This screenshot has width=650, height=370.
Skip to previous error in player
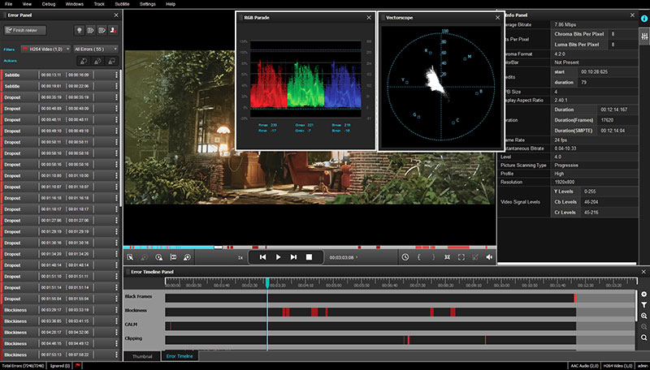(x=262, y=257)
